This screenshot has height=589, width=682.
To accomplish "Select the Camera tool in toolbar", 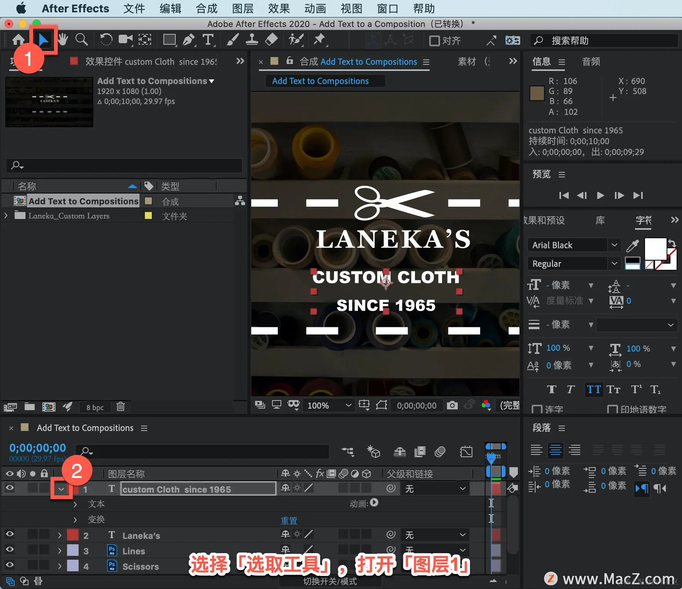I will 126,39.
